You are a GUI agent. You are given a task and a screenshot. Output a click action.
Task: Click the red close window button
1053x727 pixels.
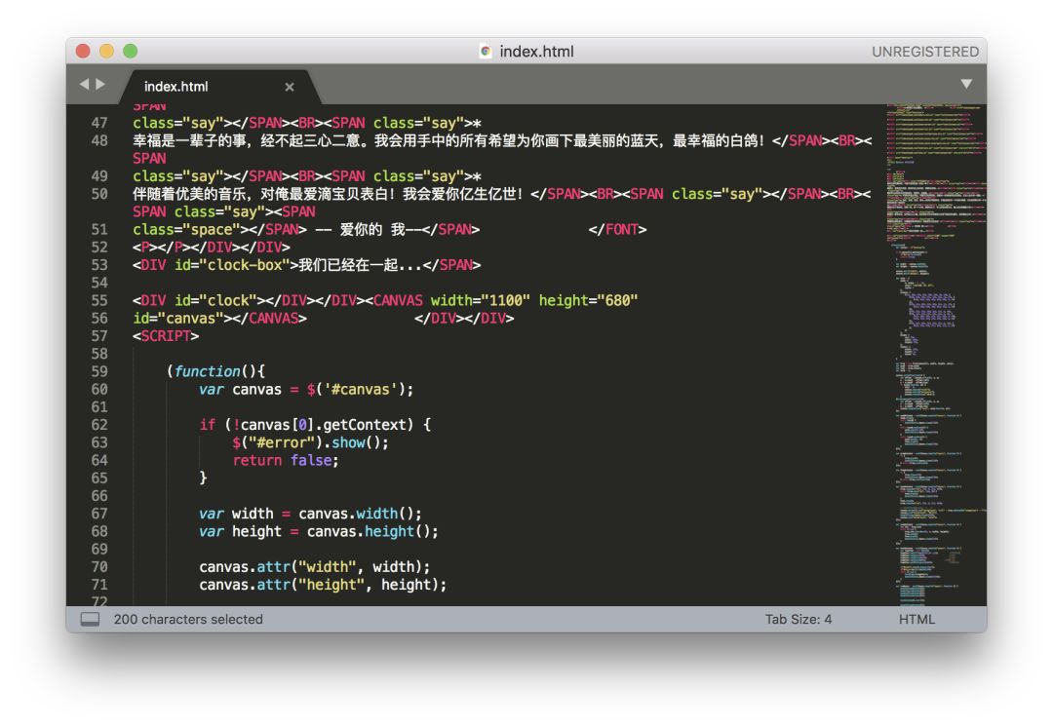pyautogui.click(x=83, y=51)
